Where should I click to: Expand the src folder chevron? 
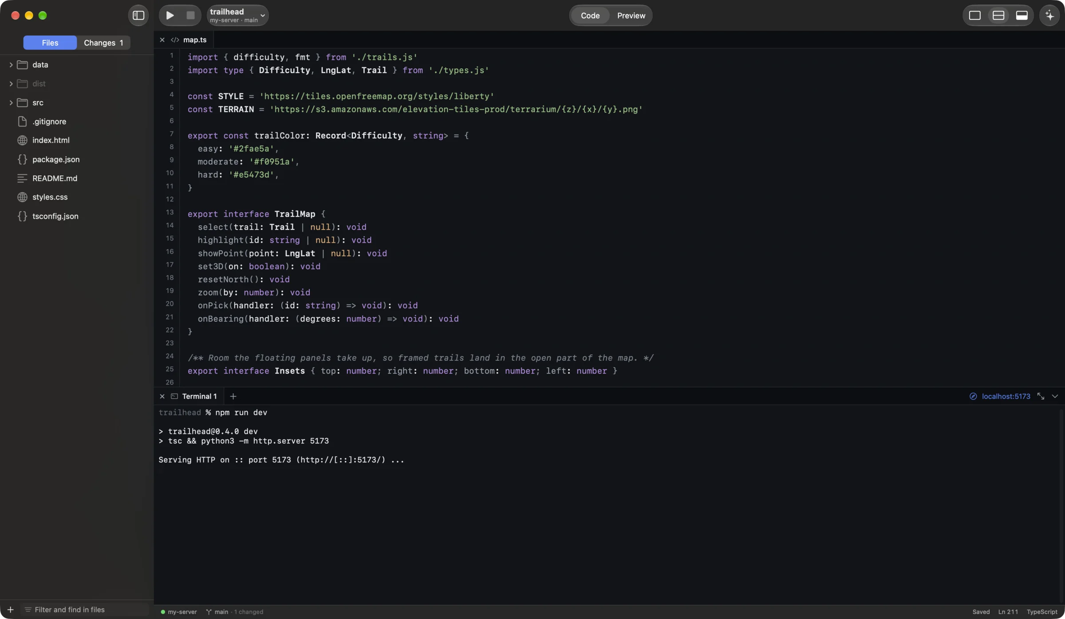click(11, 103)
